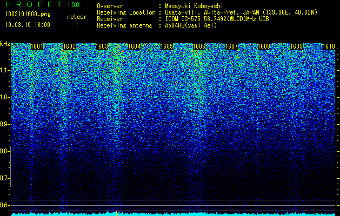Click the meteor count value 1
Viewport: 340px width, 216px height.
point(77,25)
